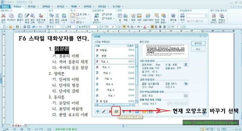Open Paragraph Shape (문단 모양) icon
The image size is (242, 131).
point(57,16)
